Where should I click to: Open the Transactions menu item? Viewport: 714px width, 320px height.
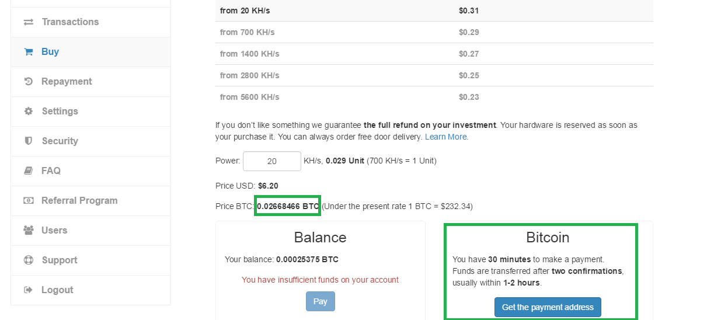[x=70, y=22]
